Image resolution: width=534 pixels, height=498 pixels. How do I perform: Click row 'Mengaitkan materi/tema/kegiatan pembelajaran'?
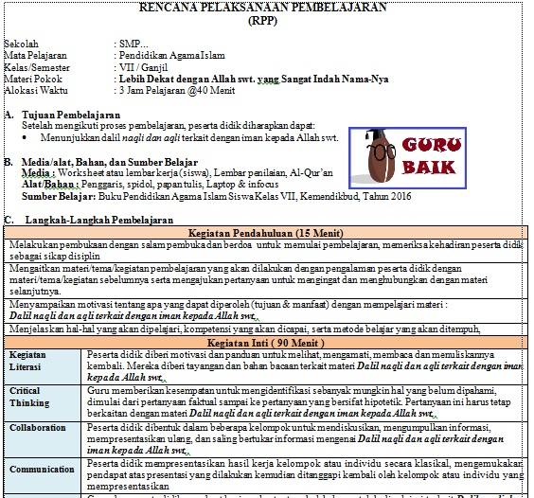[266, 280]
